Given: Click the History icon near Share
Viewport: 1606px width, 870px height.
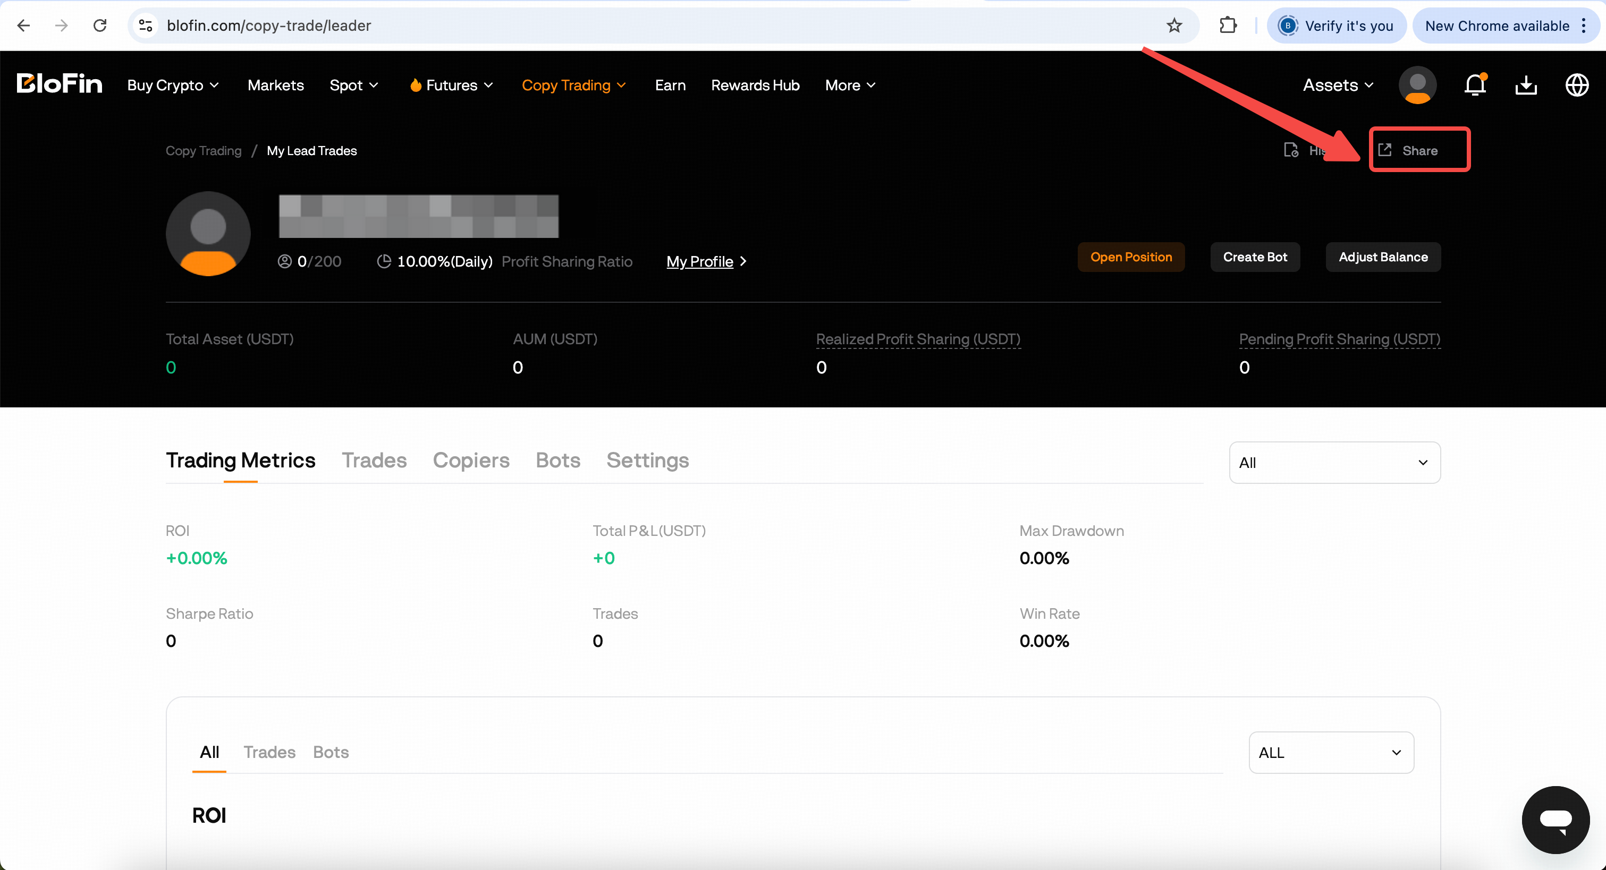Looking at the screenshot, I should point(1290,150).
